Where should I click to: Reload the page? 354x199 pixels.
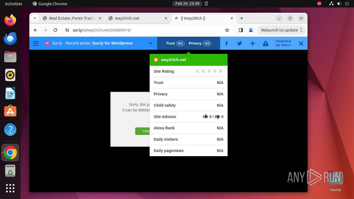(x=55, y=30)
